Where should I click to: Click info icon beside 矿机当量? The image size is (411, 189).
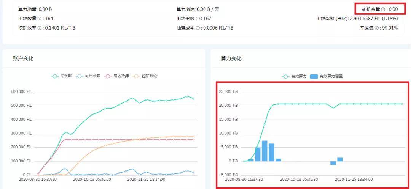383,9
